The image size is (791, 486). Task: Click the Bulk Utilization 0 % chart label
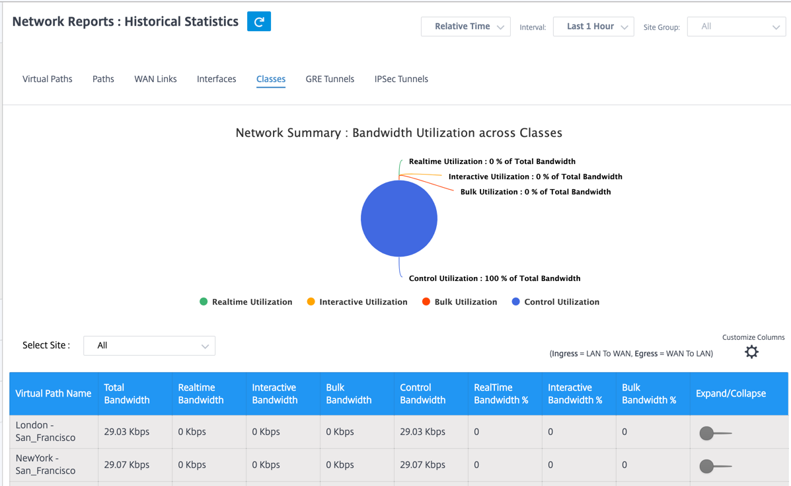coord(536,192)
